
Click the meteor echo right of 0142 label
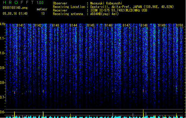coord(43,91)
